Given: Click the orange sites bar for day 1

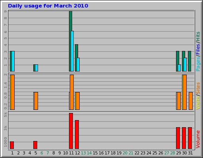Looking at the screenshot, I should pos(13,92).
